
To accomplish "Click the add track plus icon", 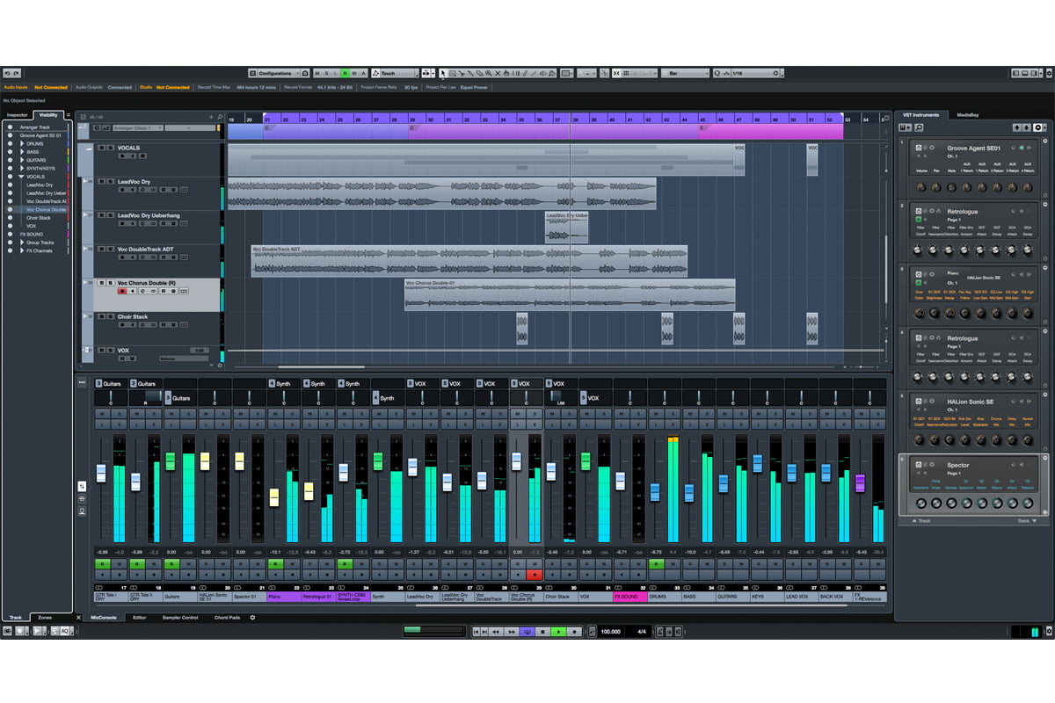I will point(211,117).
